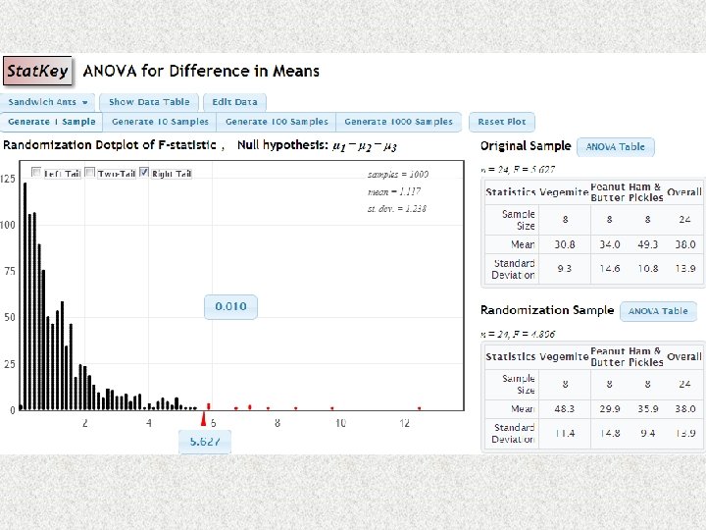
Task: Click the red triangle marker on the axis
Action: tap(204, 419)
